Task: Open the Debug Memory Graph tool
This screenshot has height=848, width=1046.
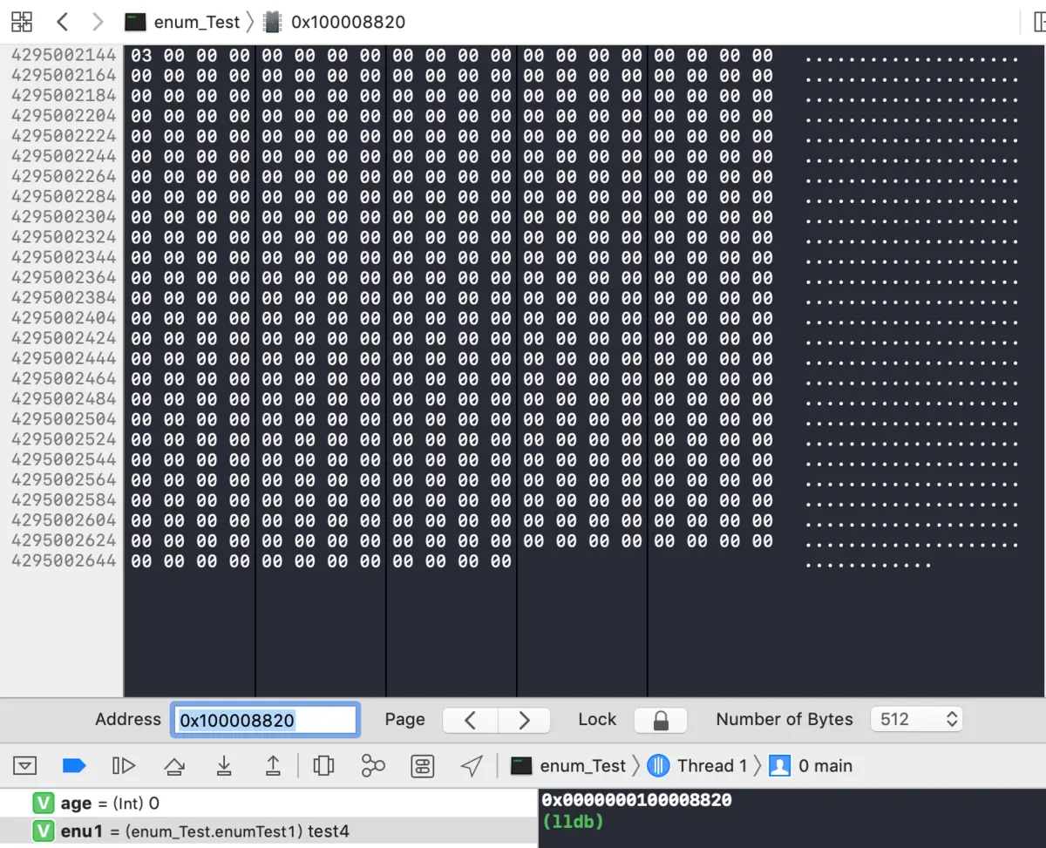Action: pos(373,765)
